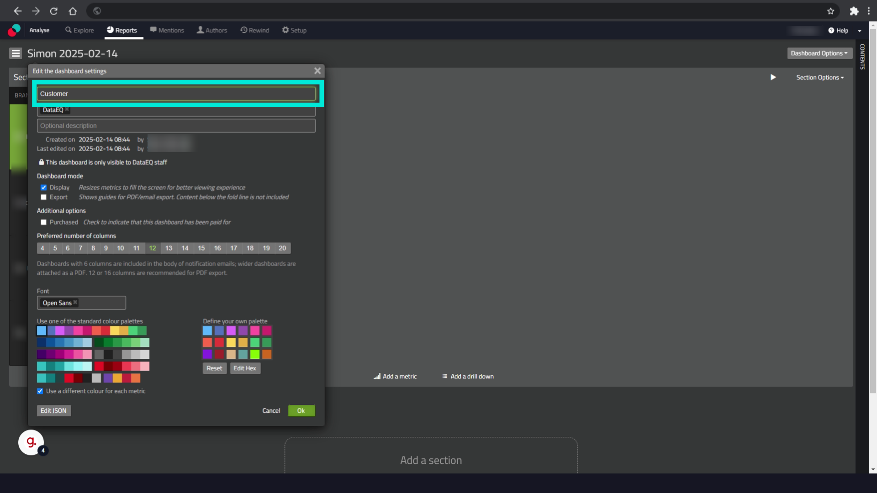Expand the Dashboard Options dropdown
Screen dimensions: 877x493
[x=819, y=53]
